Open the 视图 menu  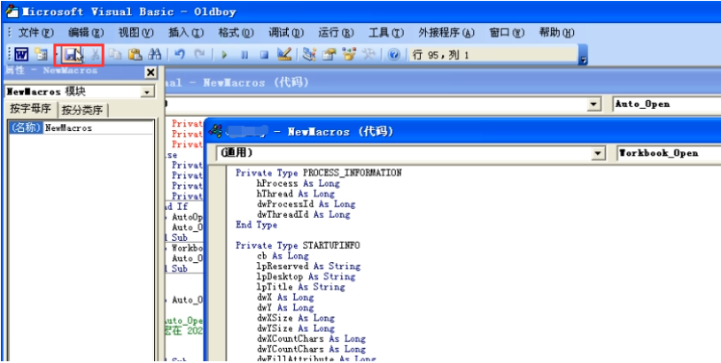(136, 33)
